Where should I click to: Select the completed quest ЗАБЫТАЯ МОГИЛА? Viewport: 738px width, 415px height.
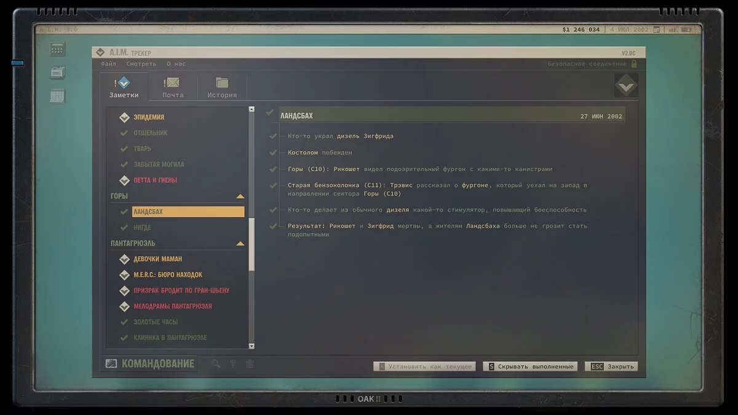click(159, 164)
